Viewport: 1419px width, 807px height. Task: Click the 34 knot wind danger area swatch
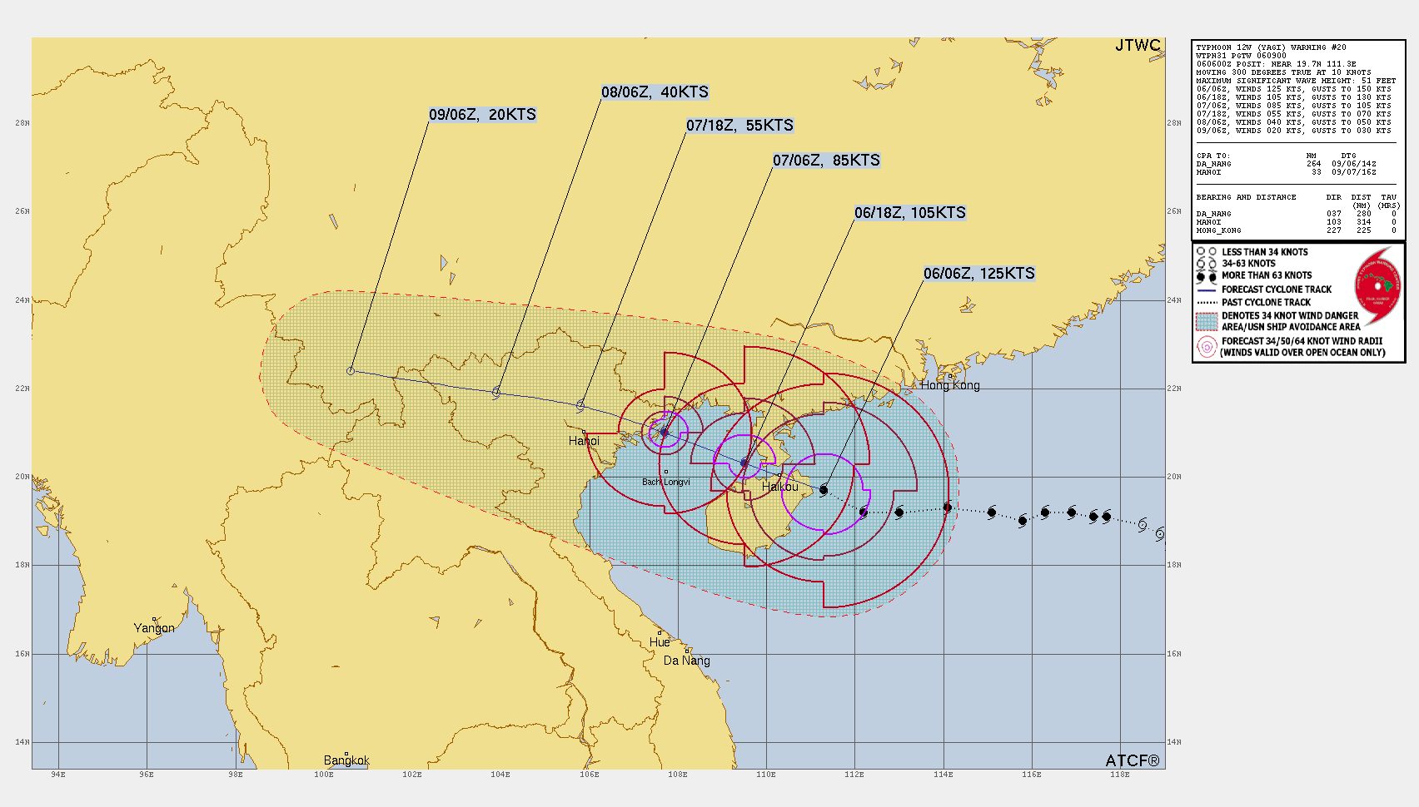(1207, 322)
